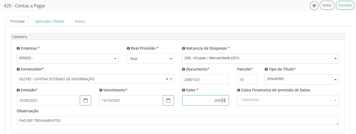The width and height of the screenshot is (356, 134).
Task: Click the Observação text area
Action: [178, 121]
